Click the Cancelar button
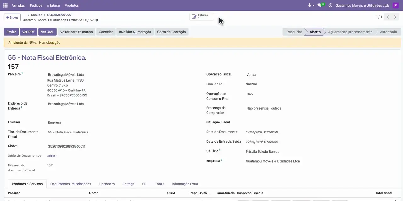403x201 pixels. 106,32
